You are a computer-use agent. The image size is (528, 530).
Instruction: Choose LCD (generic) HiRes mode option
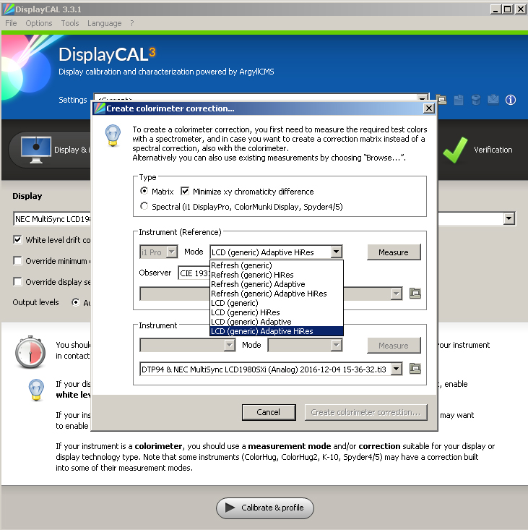(277, 312)
